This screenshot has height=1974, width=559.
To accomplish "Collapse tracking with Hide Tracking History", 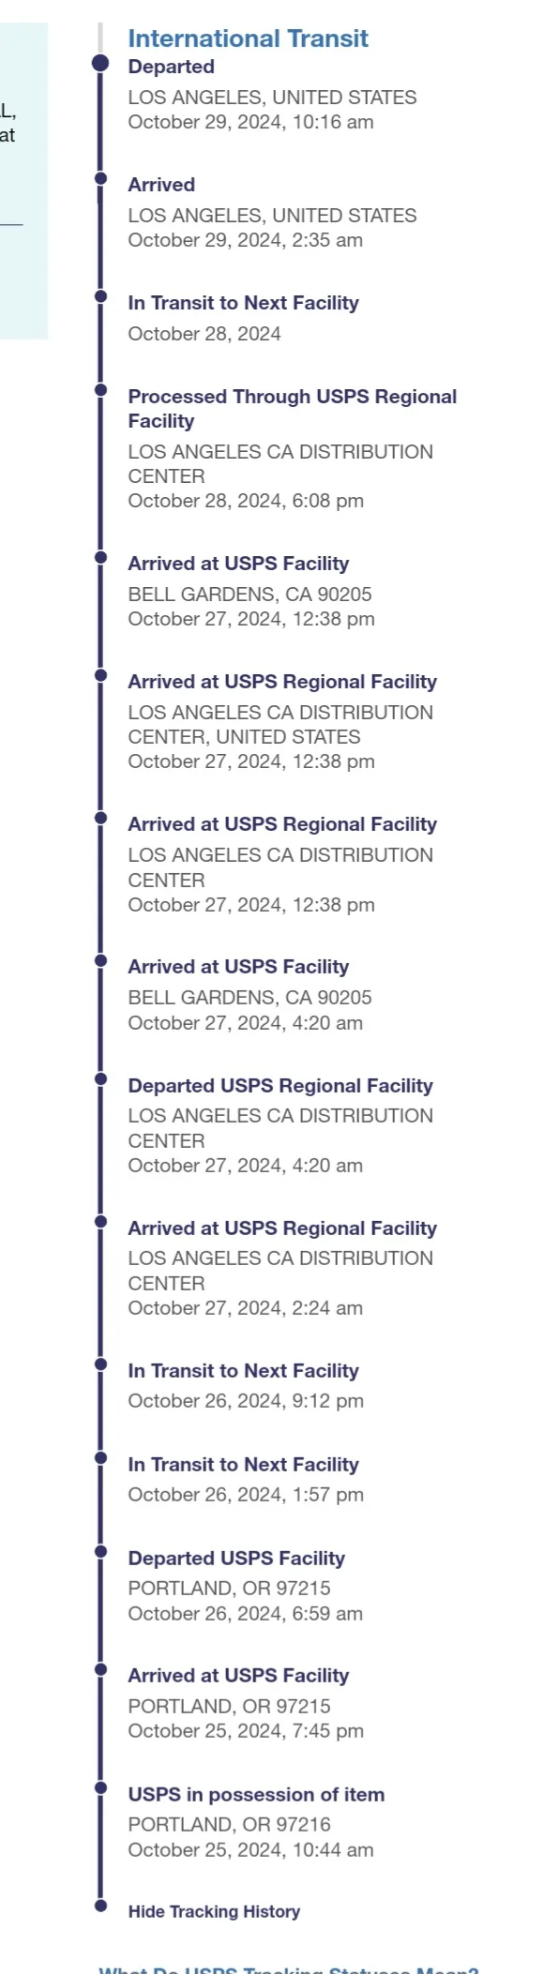I will coord(214,1911).
